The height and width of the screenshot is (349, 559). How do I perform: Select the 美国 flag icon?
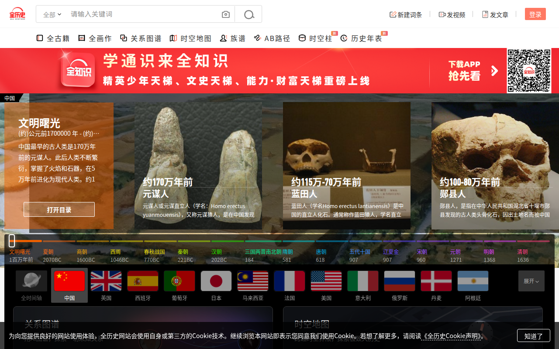(326, 281)
